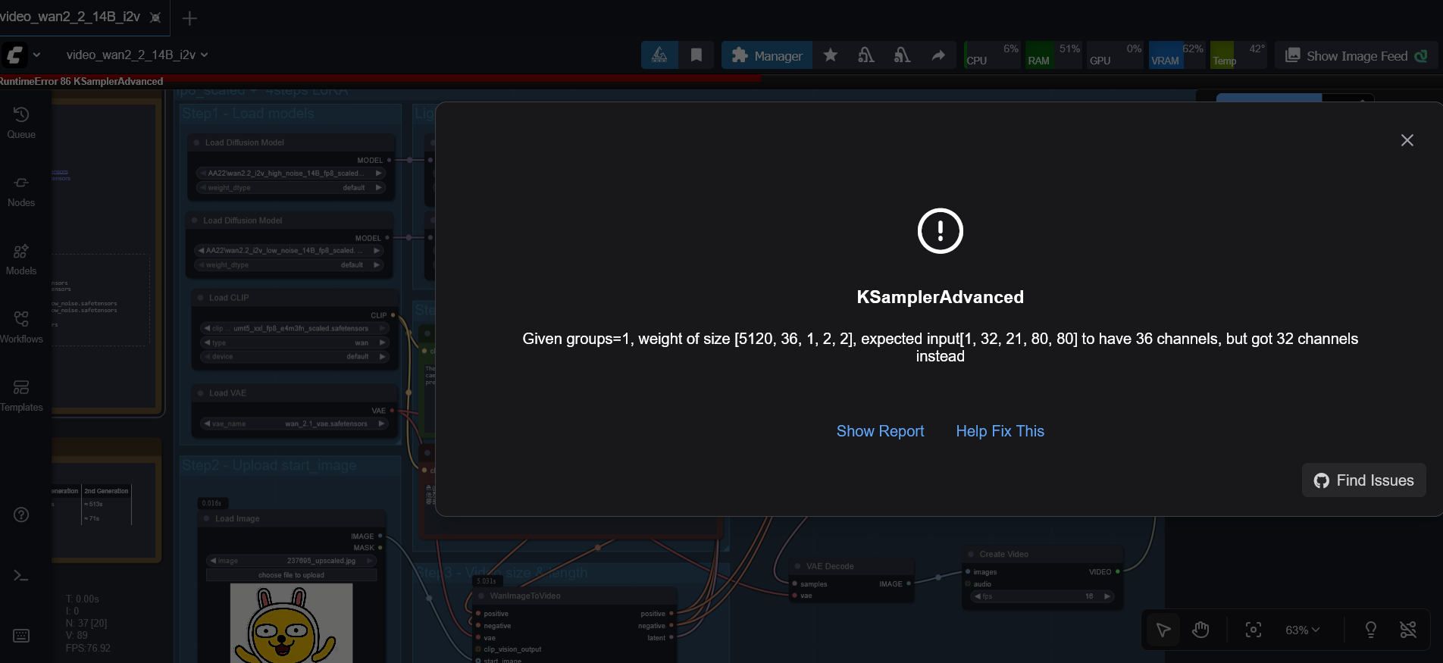Click the first vacuum cleanup icon

866,55
